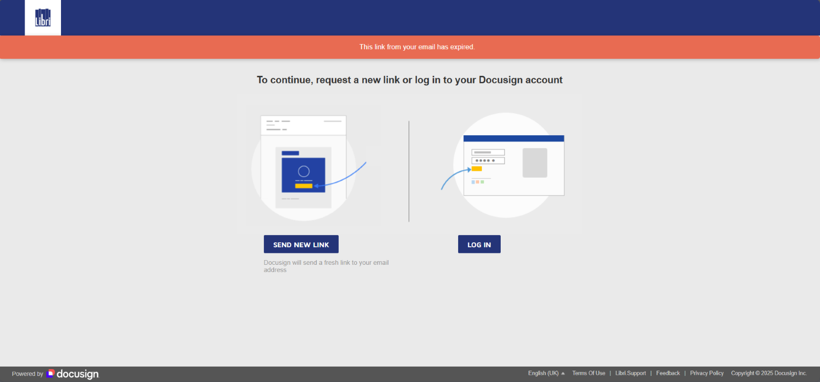Open the Feedback link
The width and height of the screenshot is (820, 382).
pyautogui.click(x=668, y=373)
